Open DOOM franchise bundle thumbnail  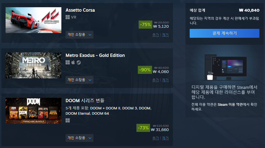pyautogui.click(x=33, y=111)
